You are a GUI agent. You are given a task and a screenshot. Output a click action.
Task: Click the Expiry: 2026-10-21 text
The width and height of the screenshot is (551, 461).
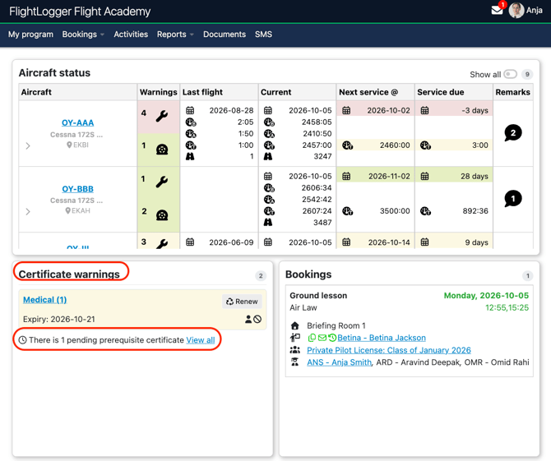click(59, 319)
